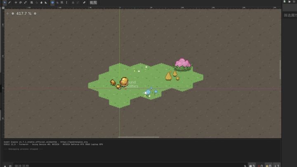Reset zoom via 417.7 % label
Image resolution: width=297 pixels, height=167 pixels.
click(24, 14)
